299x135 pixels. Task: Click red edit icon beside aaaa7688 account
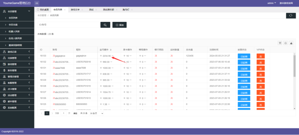(x=54, y=68)
